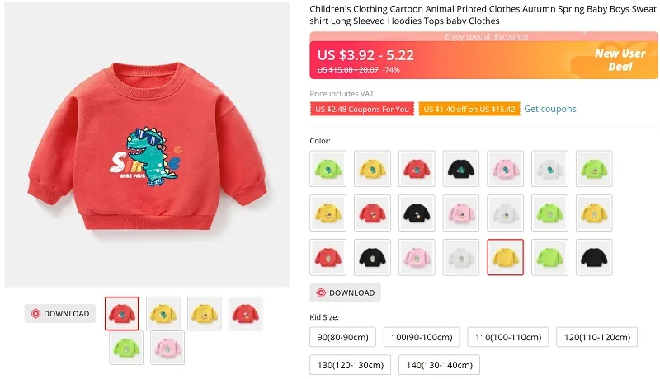Click DOWNLOAD button below main product image

(59, 313)
